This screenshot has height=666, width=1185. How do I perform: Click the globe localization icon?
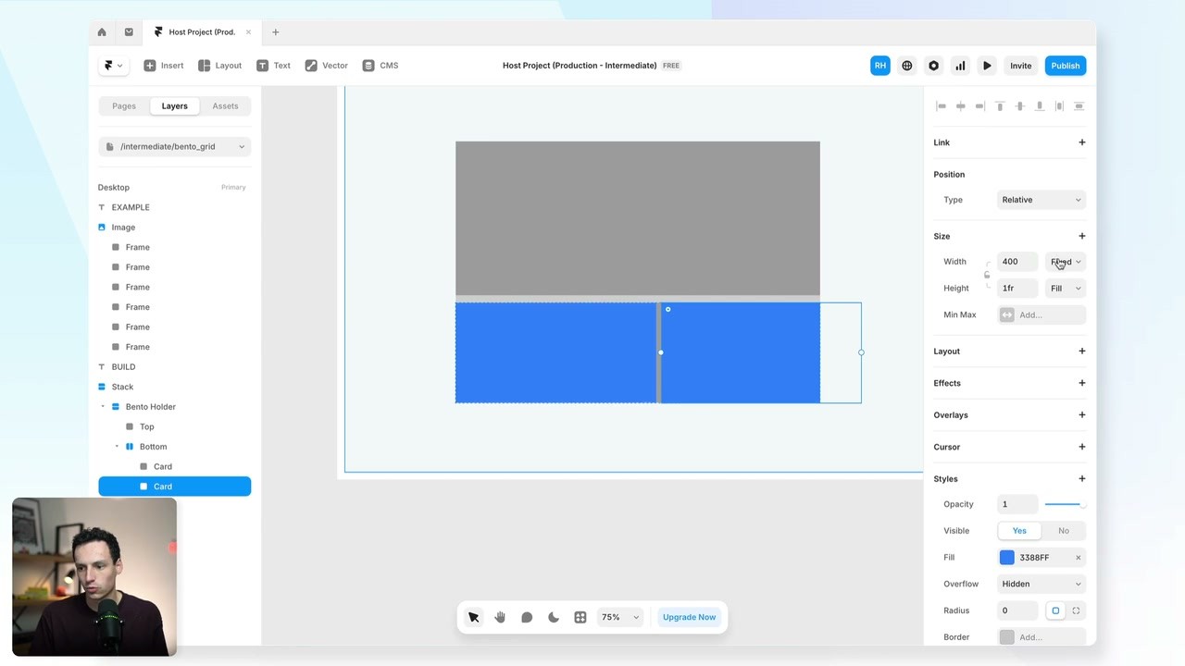[907, 66]
